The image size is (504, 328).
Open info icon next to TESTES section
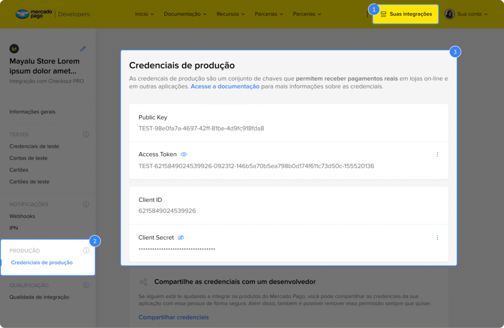point(86,134)
